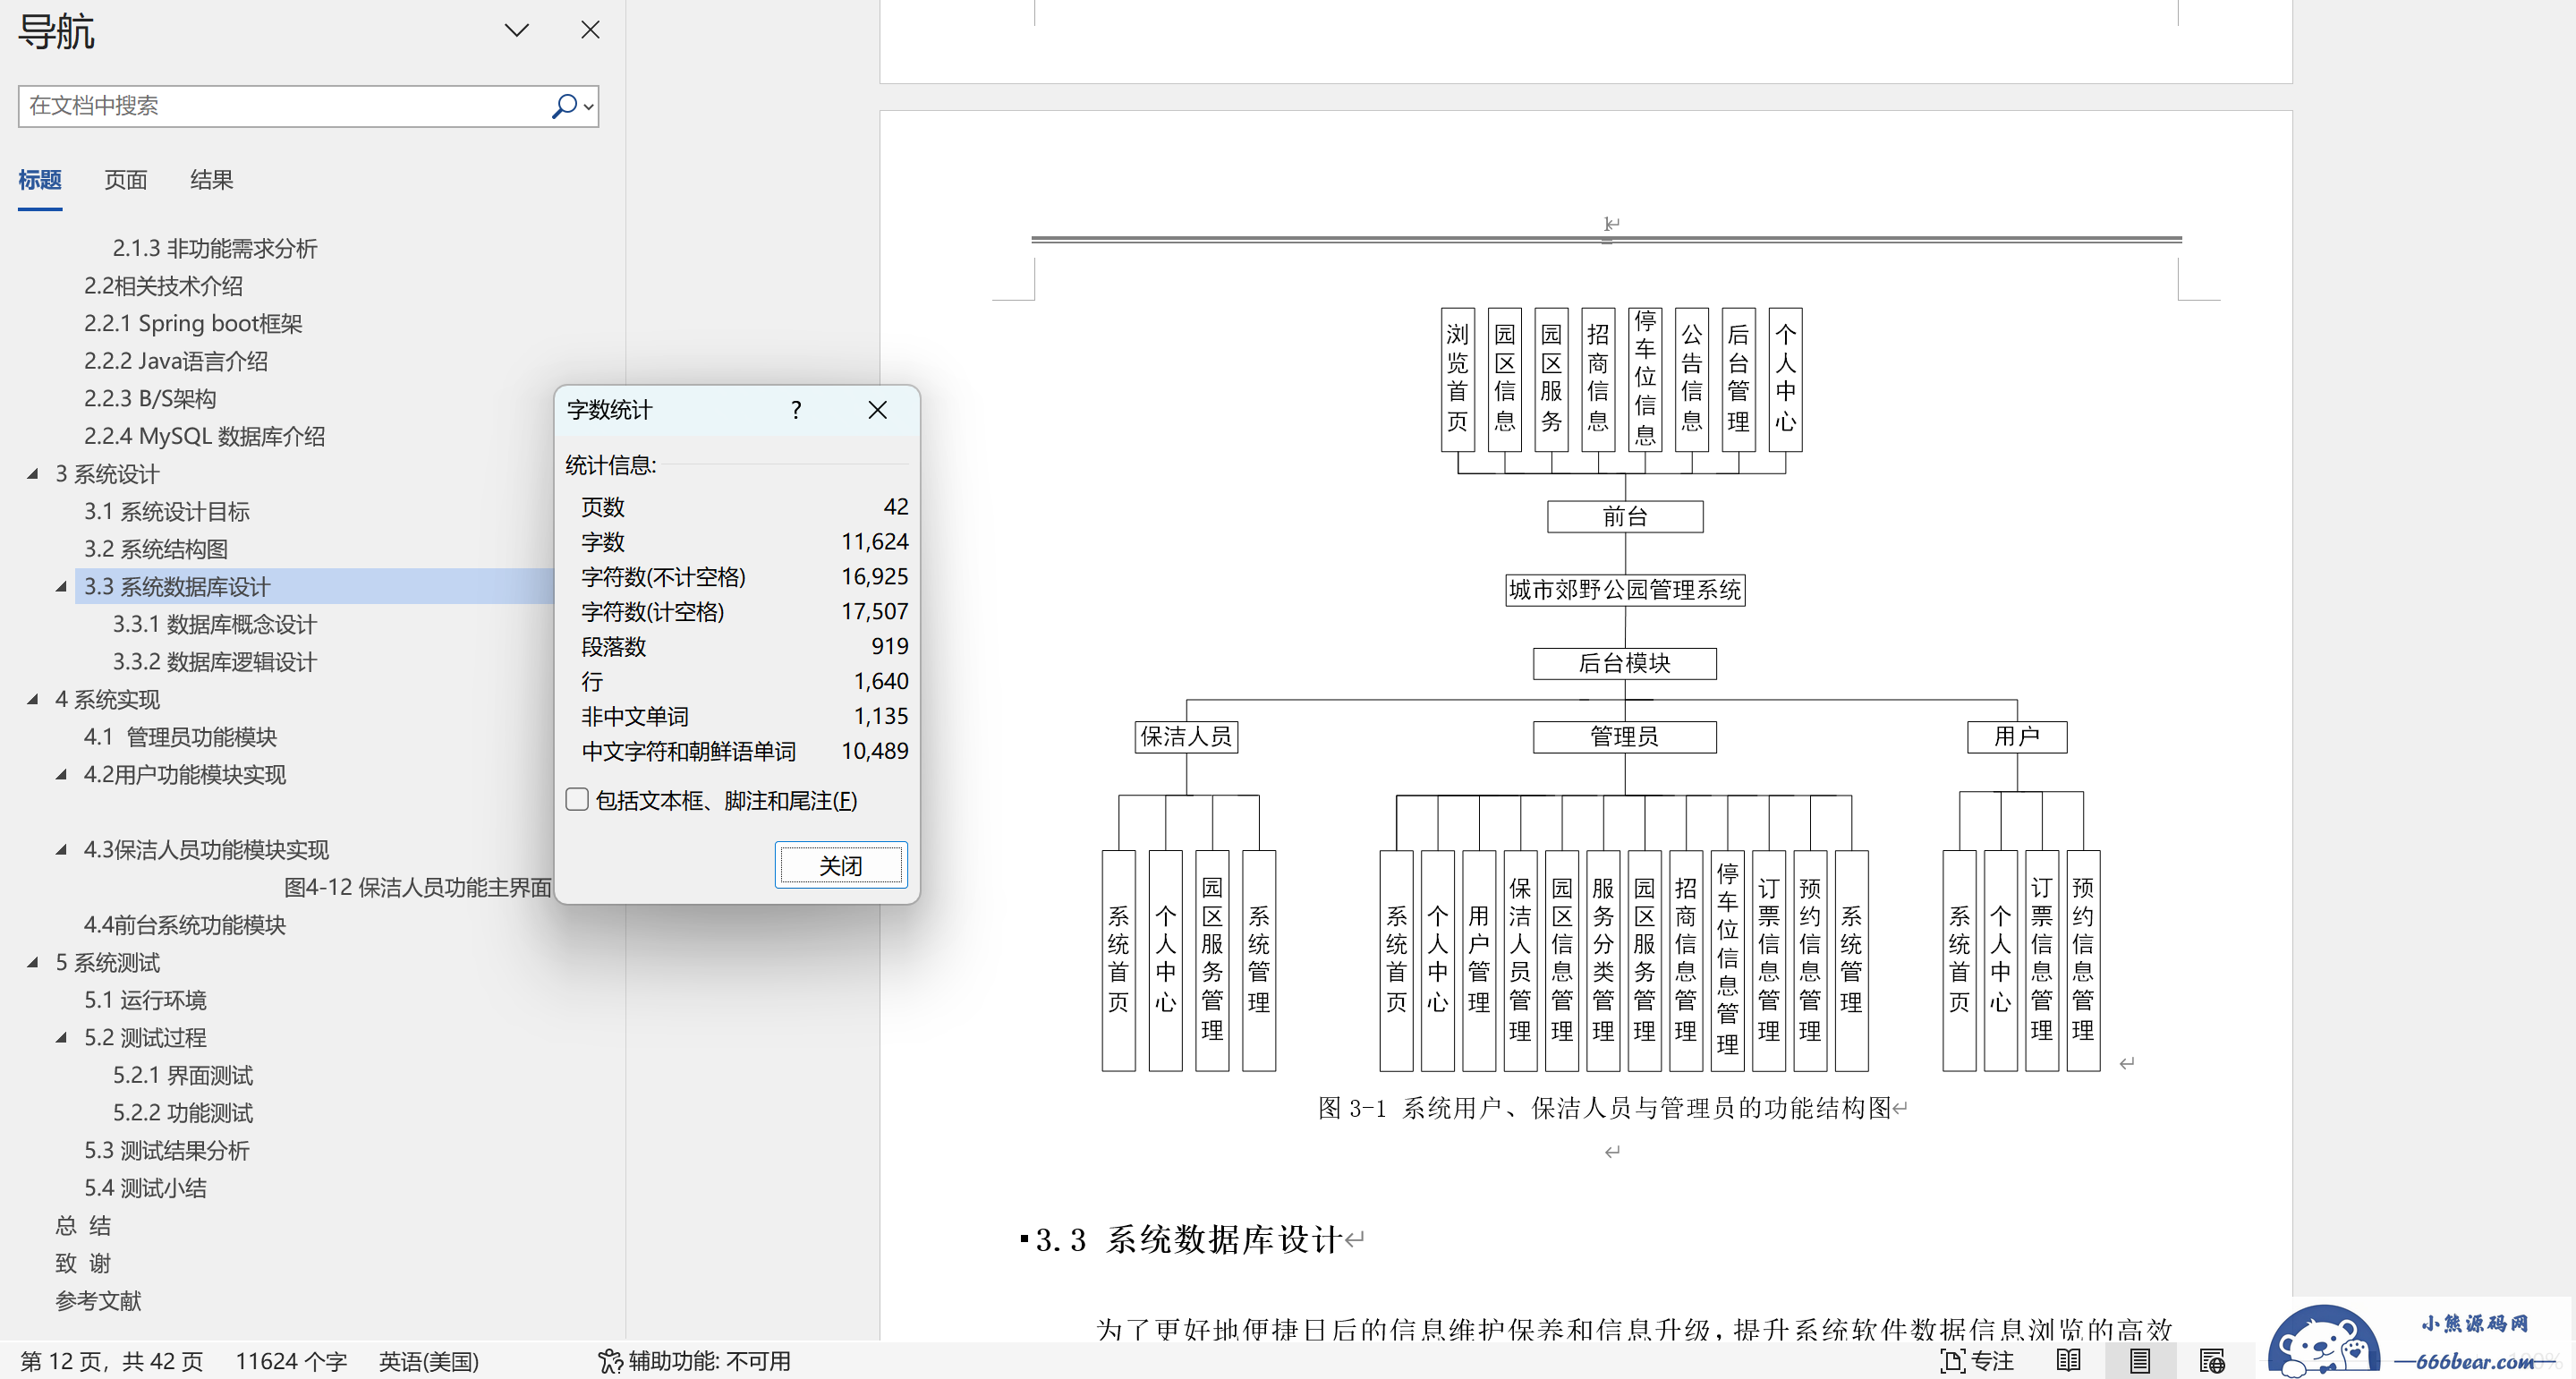
Task: Go to heading 5.3 测试结果分析
Action: (x=167, y=1150)
